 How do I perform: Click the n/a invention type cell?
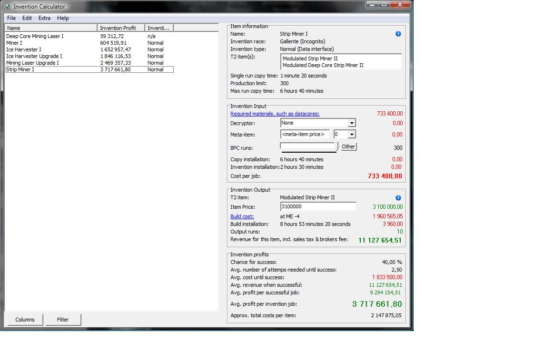151,36
